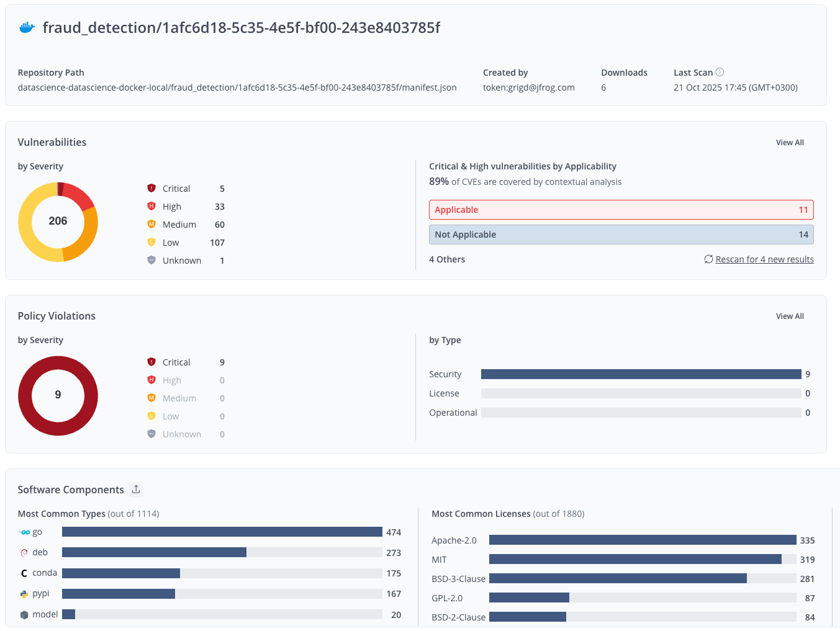Open View All for Policy Violations
The height and width of the screenshot is (631, 840).
pos(789,316)
